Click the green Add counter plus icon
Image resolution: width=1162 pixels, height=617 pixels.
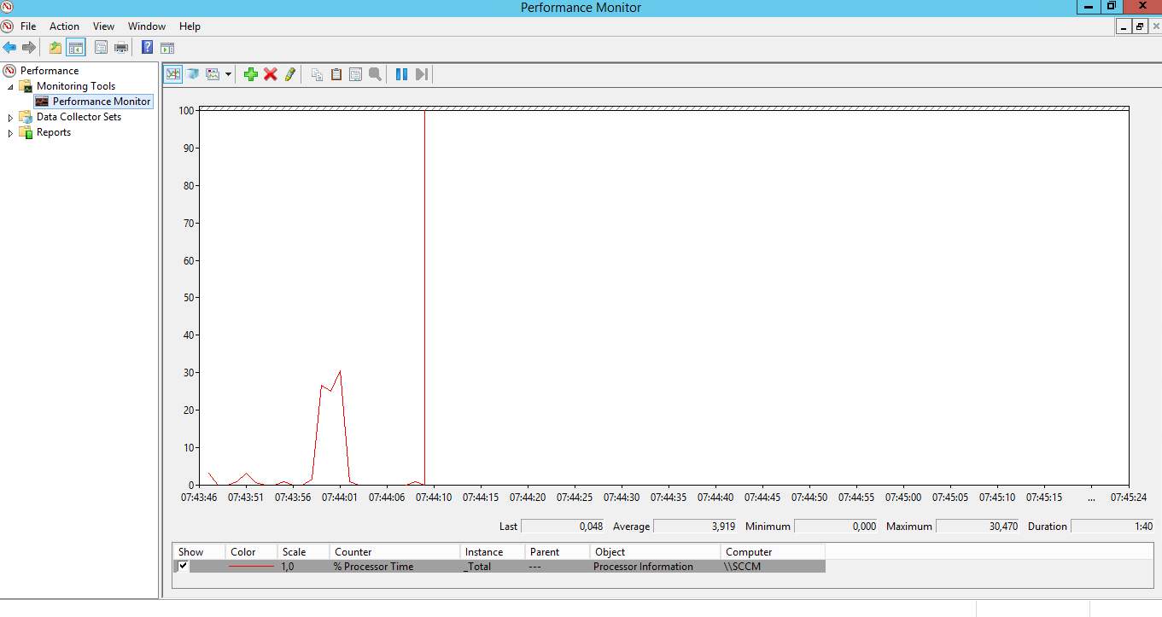tap(250, 74)
